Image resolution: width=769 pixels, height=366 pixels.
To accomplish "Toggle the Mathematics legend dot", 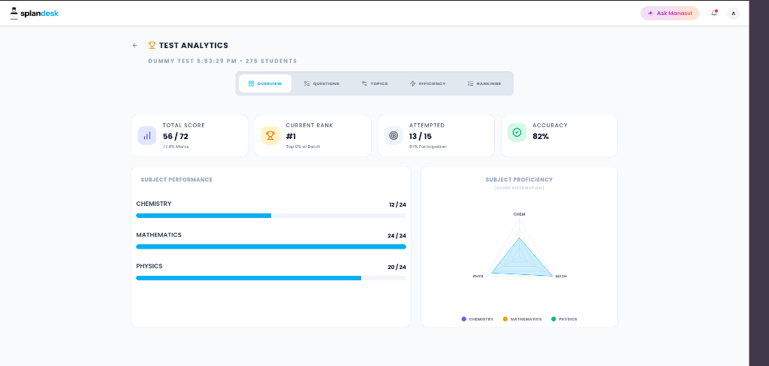I will coord(505,319).
